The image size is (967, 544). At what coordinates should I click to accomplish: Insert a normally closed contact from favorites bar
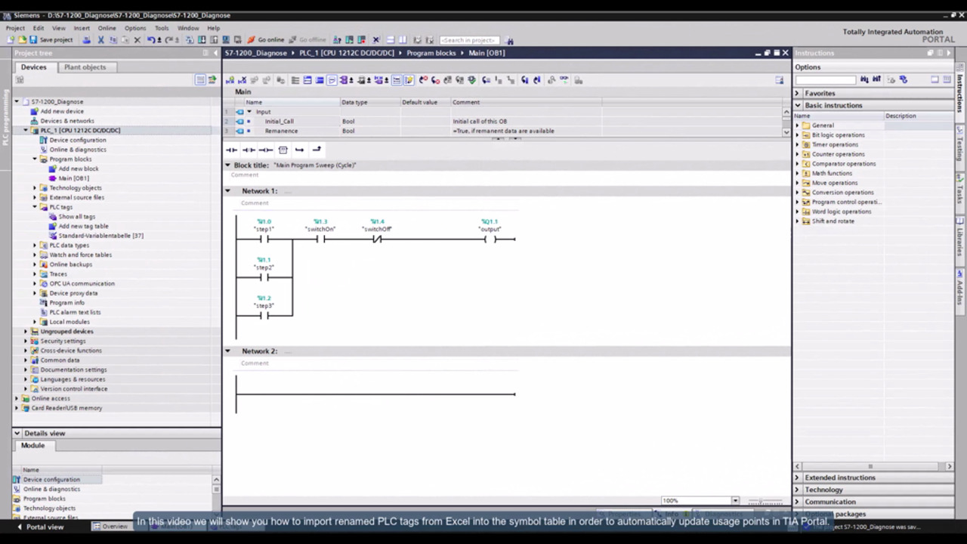click(249, 150)
